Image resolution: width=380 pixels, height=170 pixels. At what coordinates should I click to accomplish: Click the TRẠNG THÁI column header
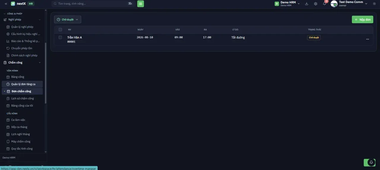point(314,30)
